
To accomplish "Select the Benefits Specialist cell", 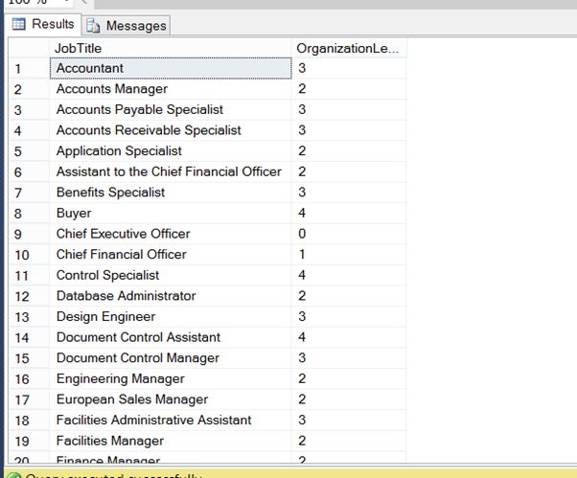I will tap(171, 193).
